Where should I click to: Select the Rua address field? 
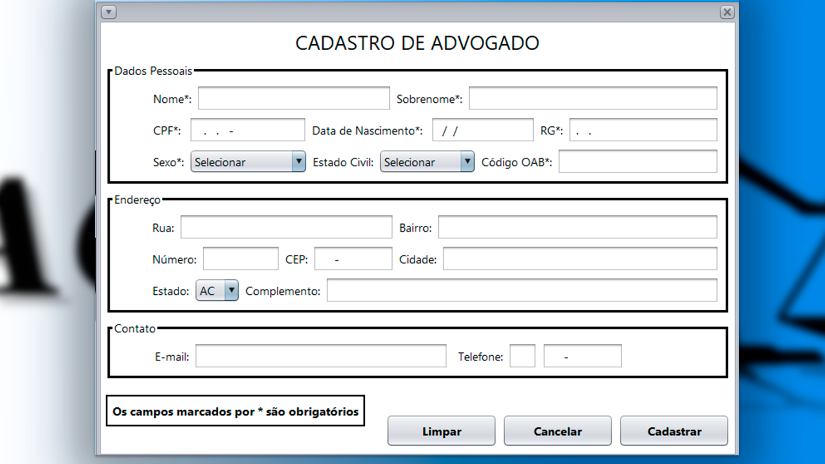click(286, 227)
